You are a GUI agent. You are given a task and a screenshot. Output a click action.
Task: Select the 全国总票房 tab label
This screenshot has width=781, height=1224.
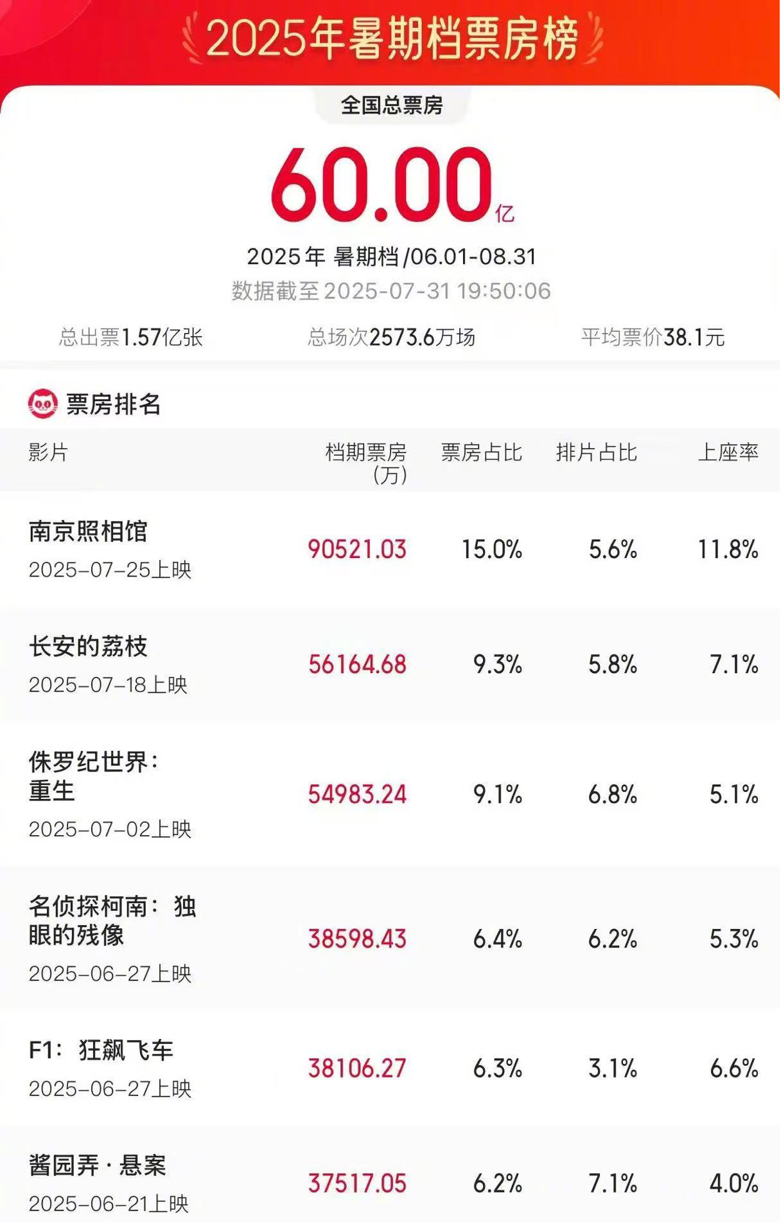[391, 105]
